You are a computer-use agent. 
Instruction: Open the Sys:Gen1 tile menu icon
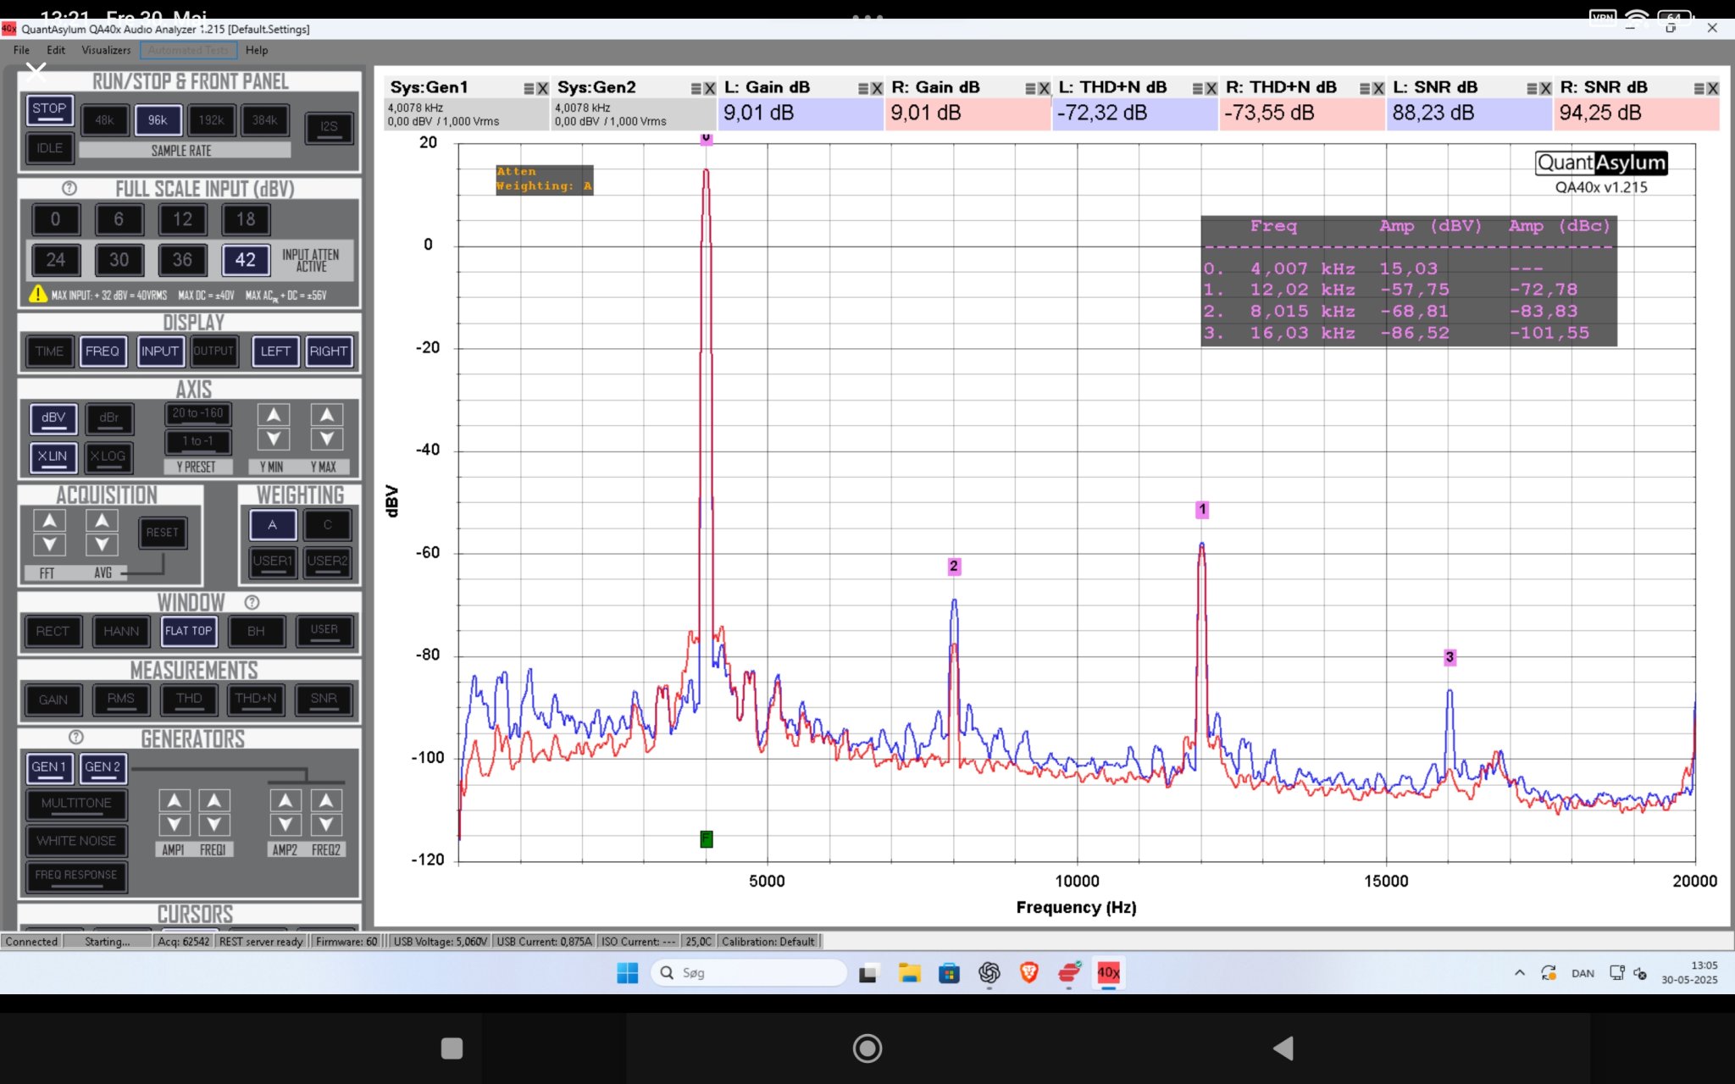pos(529,88)
